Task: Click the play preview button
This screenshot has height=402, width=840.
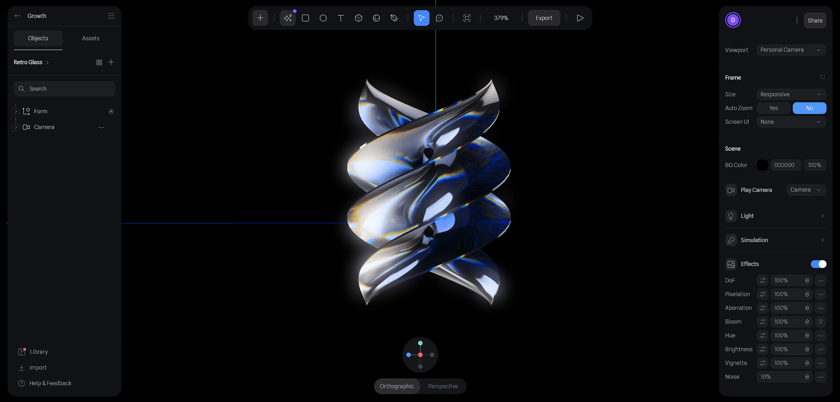Action: [x=580, y=18]
